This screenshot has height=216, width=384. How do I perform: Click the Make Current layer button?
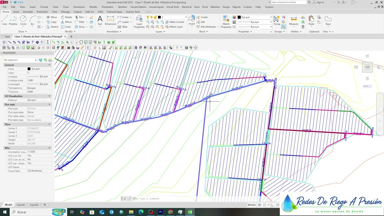[x=174, y=22]
